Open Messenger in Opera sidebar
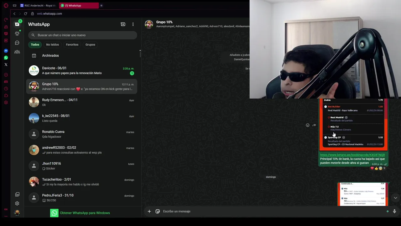Viewport: 401px width, 226px height. coord(6,51)
